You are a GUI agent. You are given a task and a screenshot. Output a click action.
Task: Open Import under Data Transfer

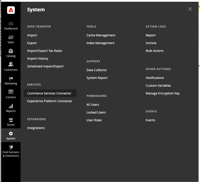point(32,35)
